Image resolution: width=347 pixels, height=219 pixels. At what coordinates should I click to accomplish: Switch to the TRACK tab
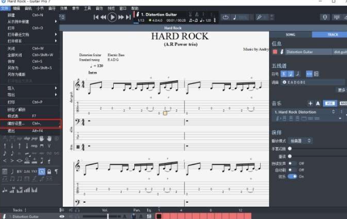coord(330,35)
